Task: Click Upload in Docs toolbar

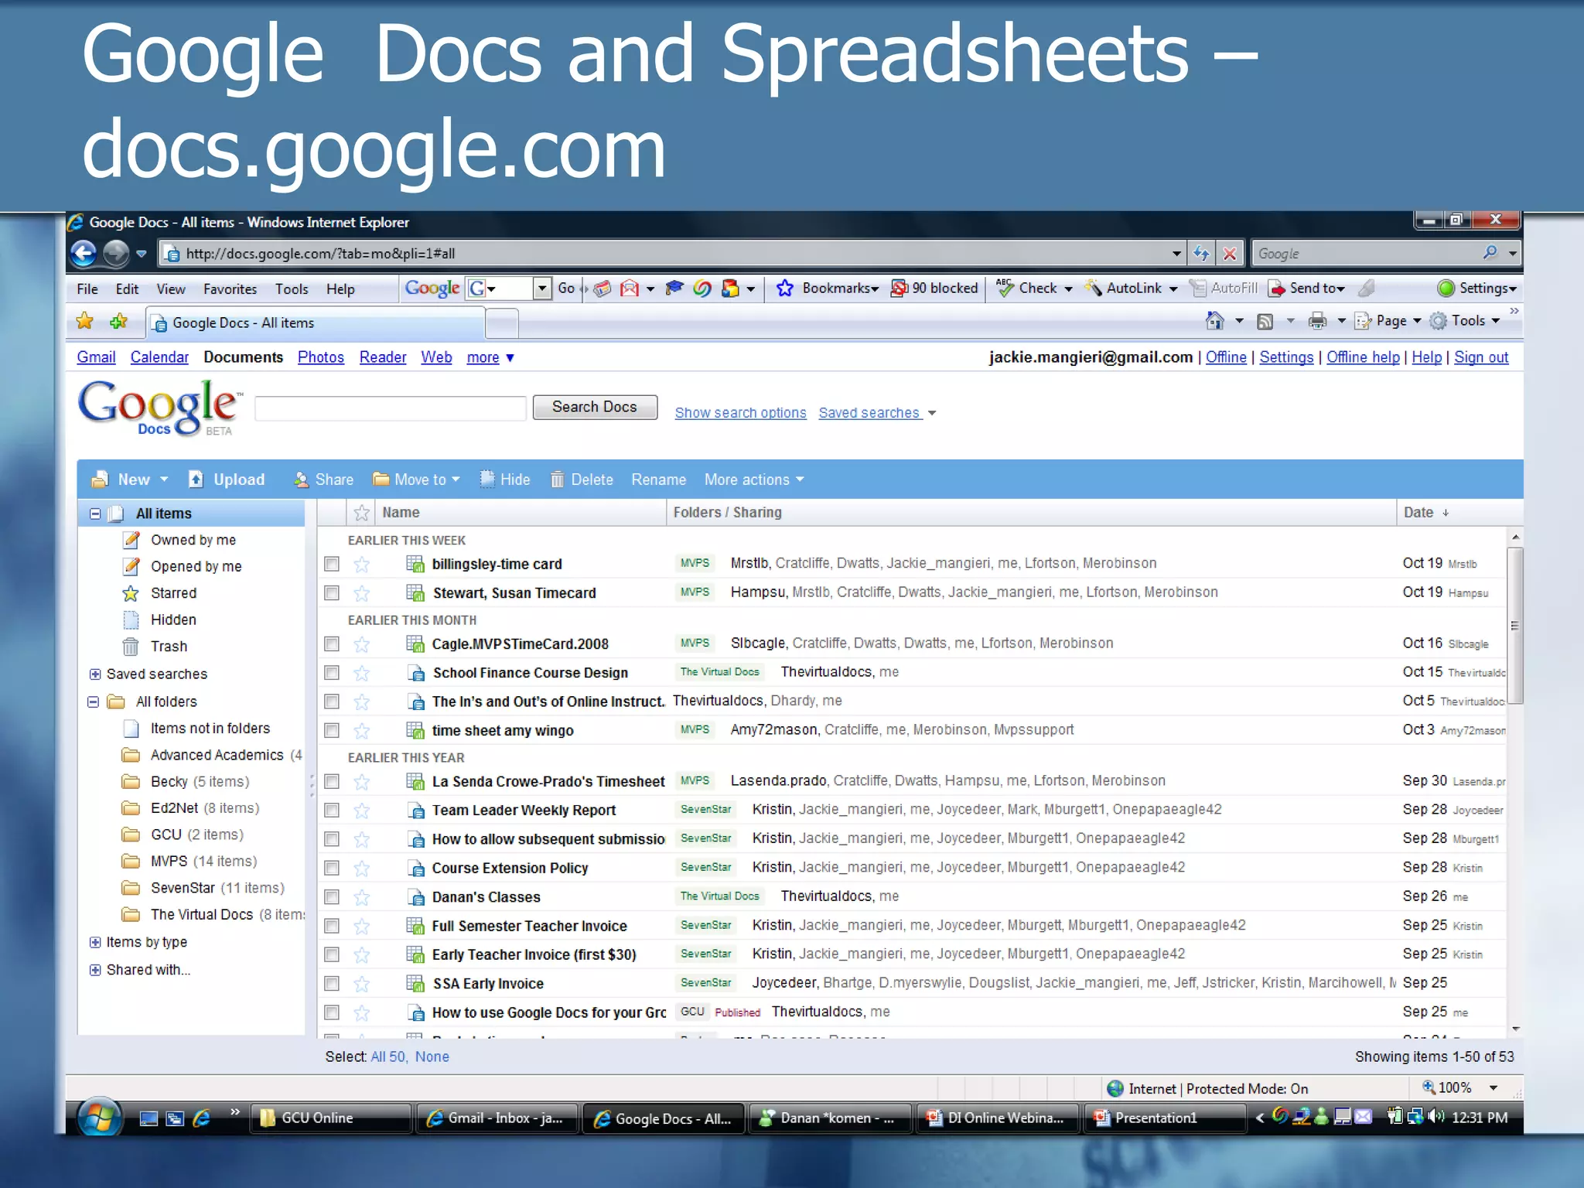Action: pyautogui.click(x=227, y=480)
